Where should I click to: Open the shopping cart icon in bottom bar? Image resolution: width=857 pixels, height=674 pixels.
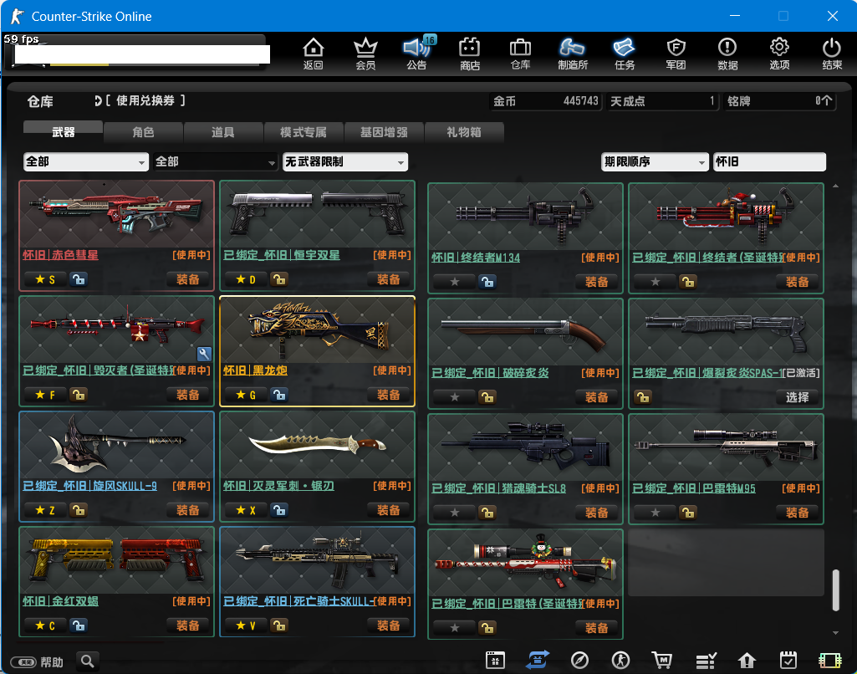pyautogui.click(x=662, y=661)
